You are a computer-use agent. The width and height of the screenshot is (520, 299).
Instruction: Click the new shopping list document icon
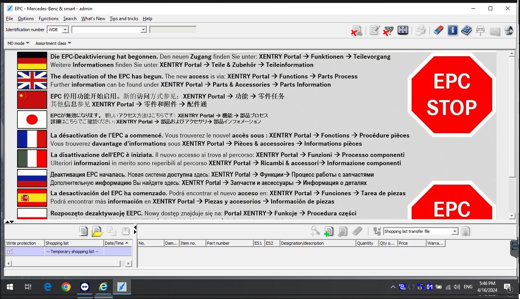click(x=83, y=231)
